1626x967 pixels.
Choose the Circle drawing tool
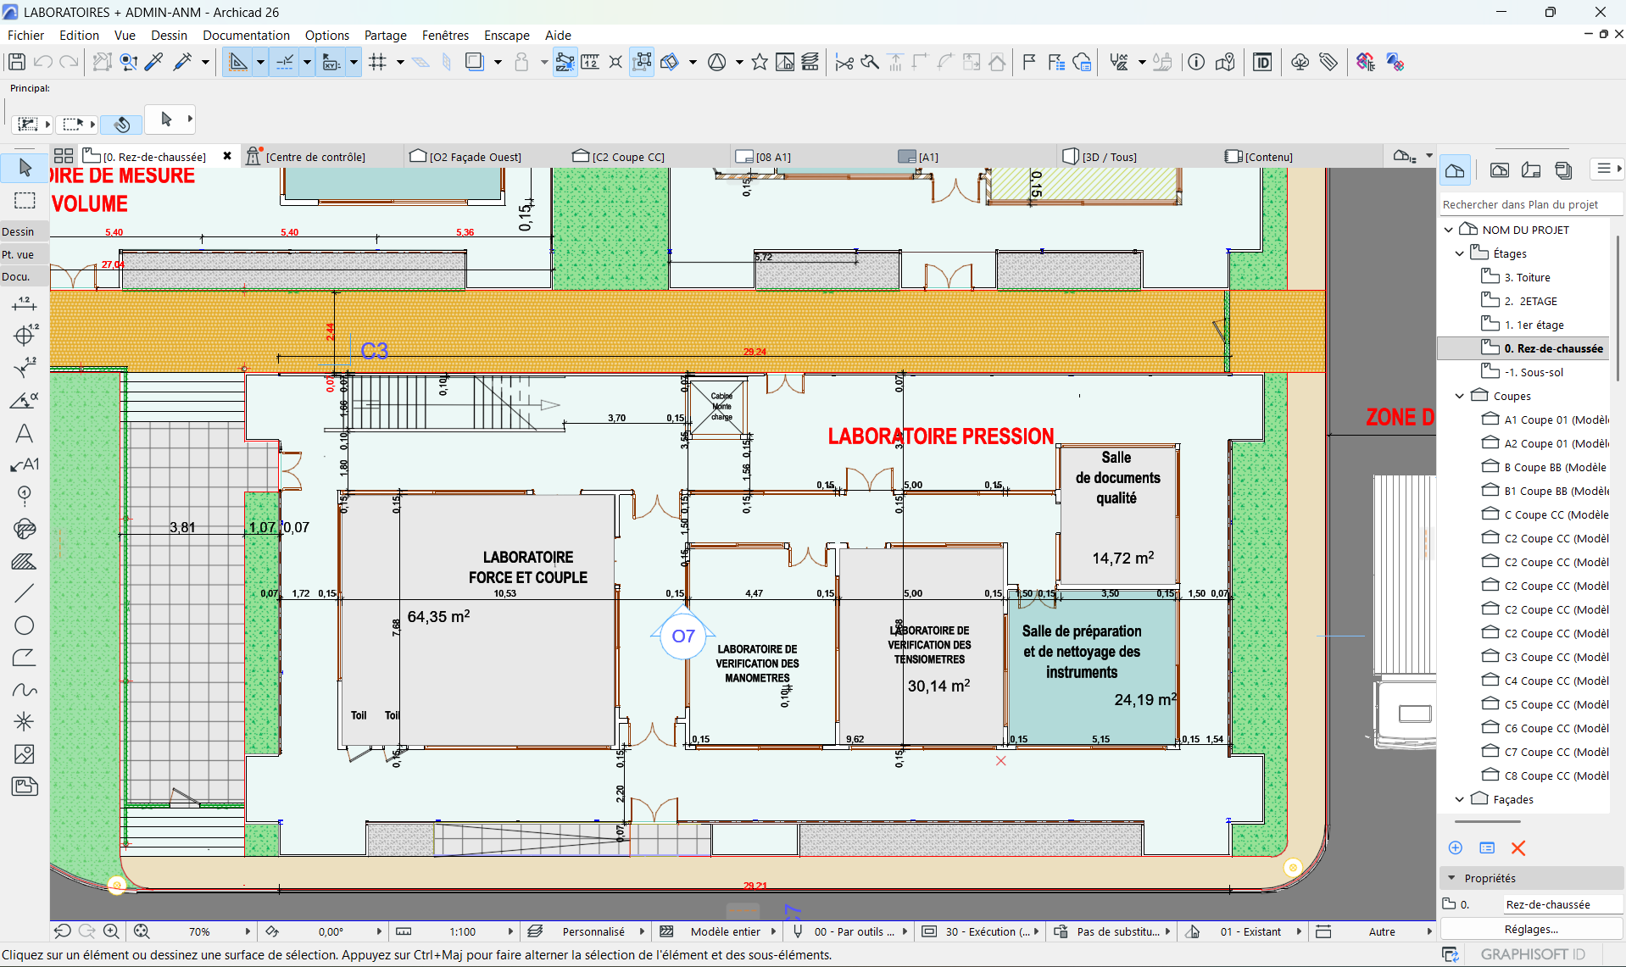(25, 625)
